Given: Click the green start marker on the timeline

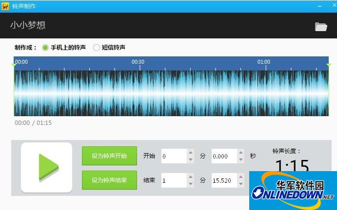Looking at the screenshot, I should point(14,65).
